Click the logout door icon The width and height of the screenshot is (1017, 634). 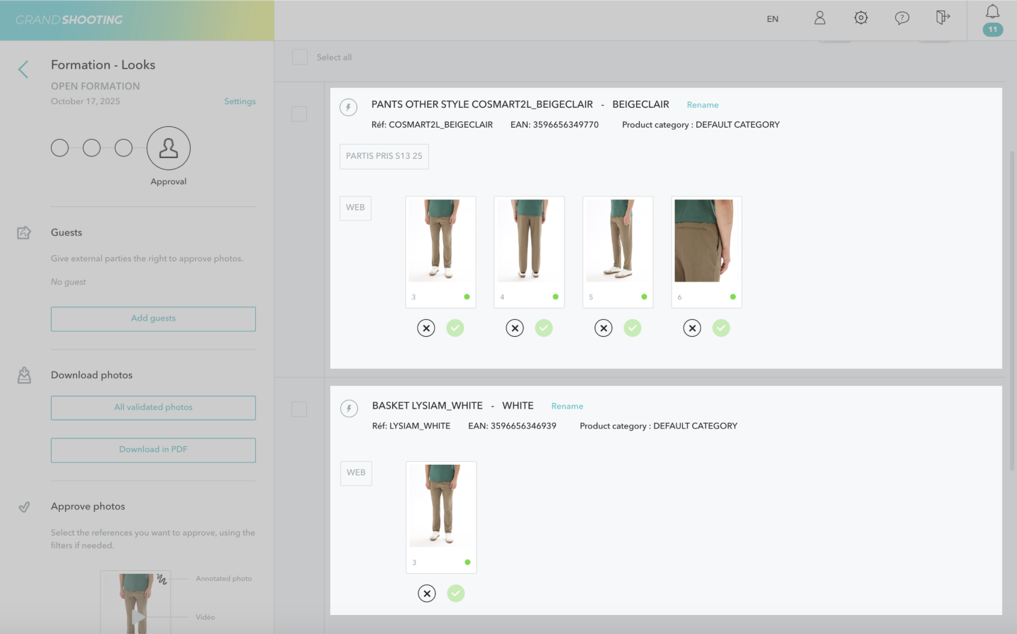pos(942,17)
